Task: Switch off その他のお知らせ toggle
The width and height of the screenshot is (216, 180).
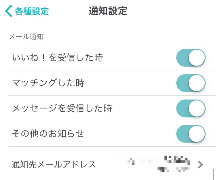Action: pyautogui.click(x=191, y=134)
